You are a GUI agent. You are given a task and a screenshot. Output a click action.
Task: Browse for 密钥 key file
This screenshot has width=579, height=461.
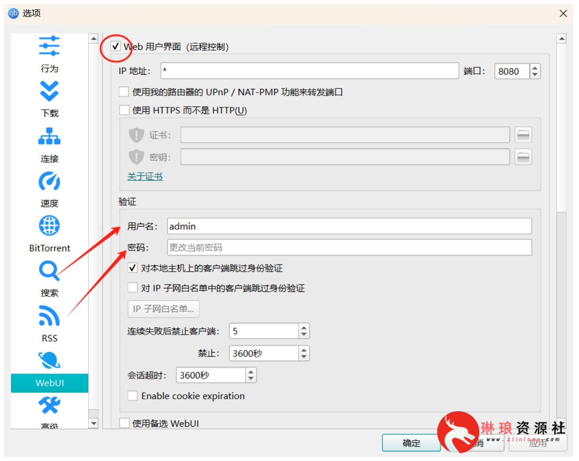pyautogui.click(x=523, y=157)
